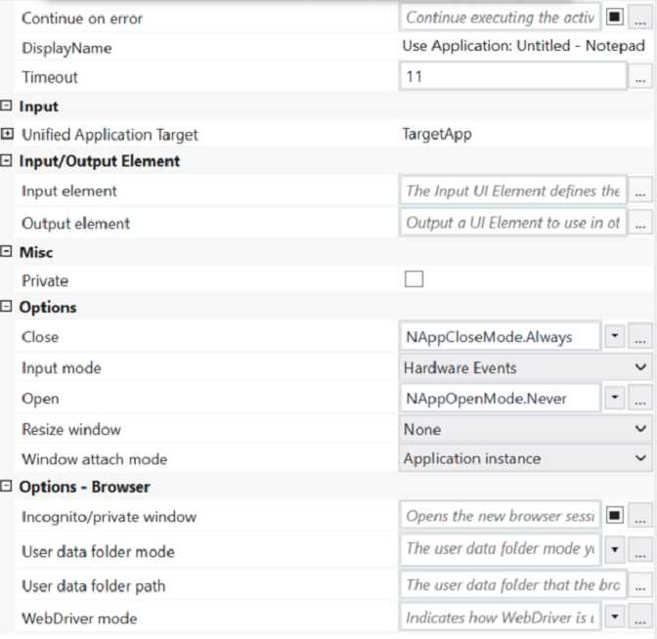
Task: Open ellipsis editor for User data folder path
Action: pos(640,586)
